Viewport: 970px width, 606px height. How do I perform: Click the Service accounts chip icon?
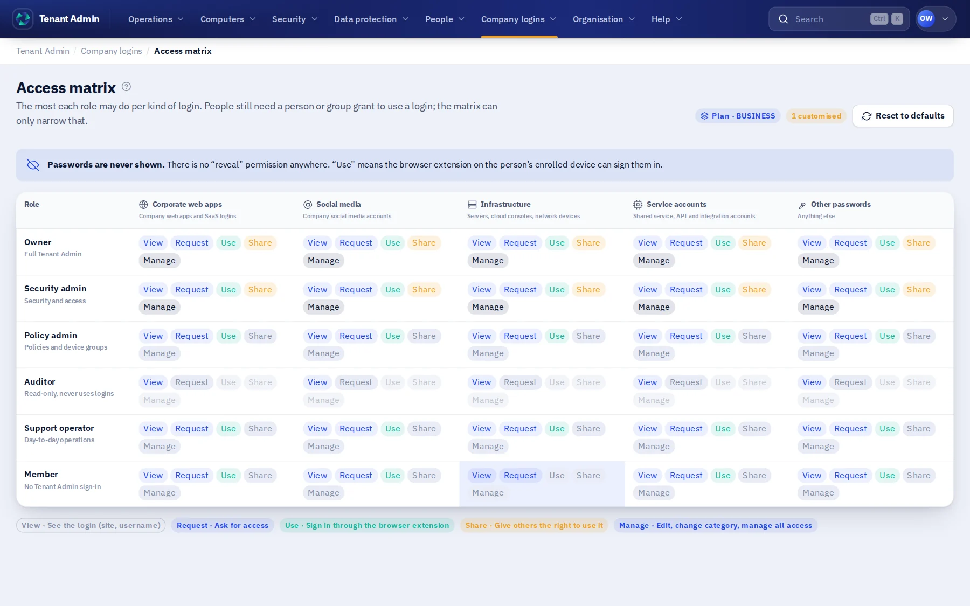pos(638,205)
